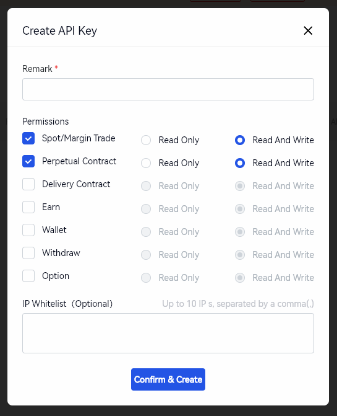Choose Read And Write for Spot/Margin Trade
Viewport: 337px width, 416px height.
point(240,140)
